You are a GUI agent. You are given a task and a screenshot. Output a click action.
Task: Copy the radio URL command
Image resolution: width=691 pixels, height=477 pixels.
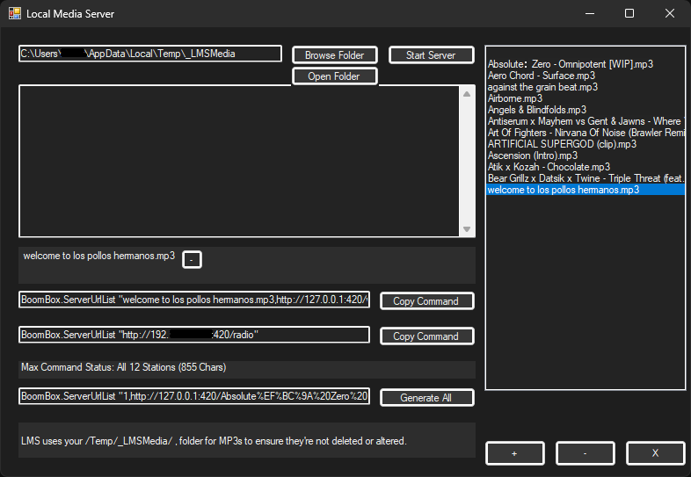click(426, 336)
